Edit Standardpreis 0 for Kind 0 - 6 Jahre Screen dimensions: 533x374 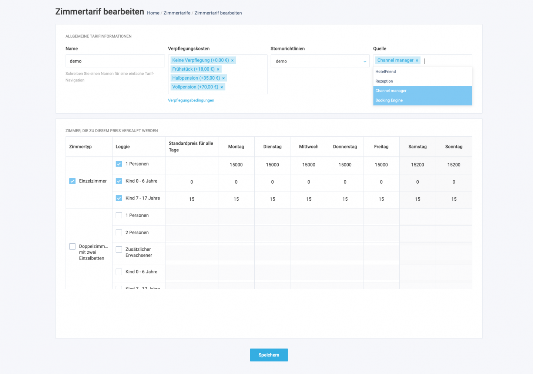coord(192,182)
